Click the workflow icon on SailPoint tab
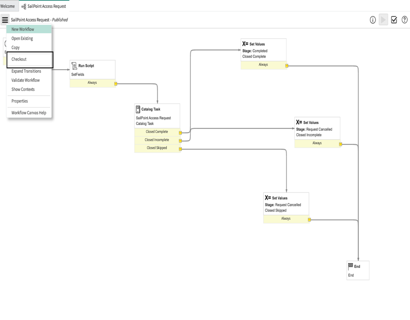The height and width of the screenshot is (320, 410). (x=24, y=6)
